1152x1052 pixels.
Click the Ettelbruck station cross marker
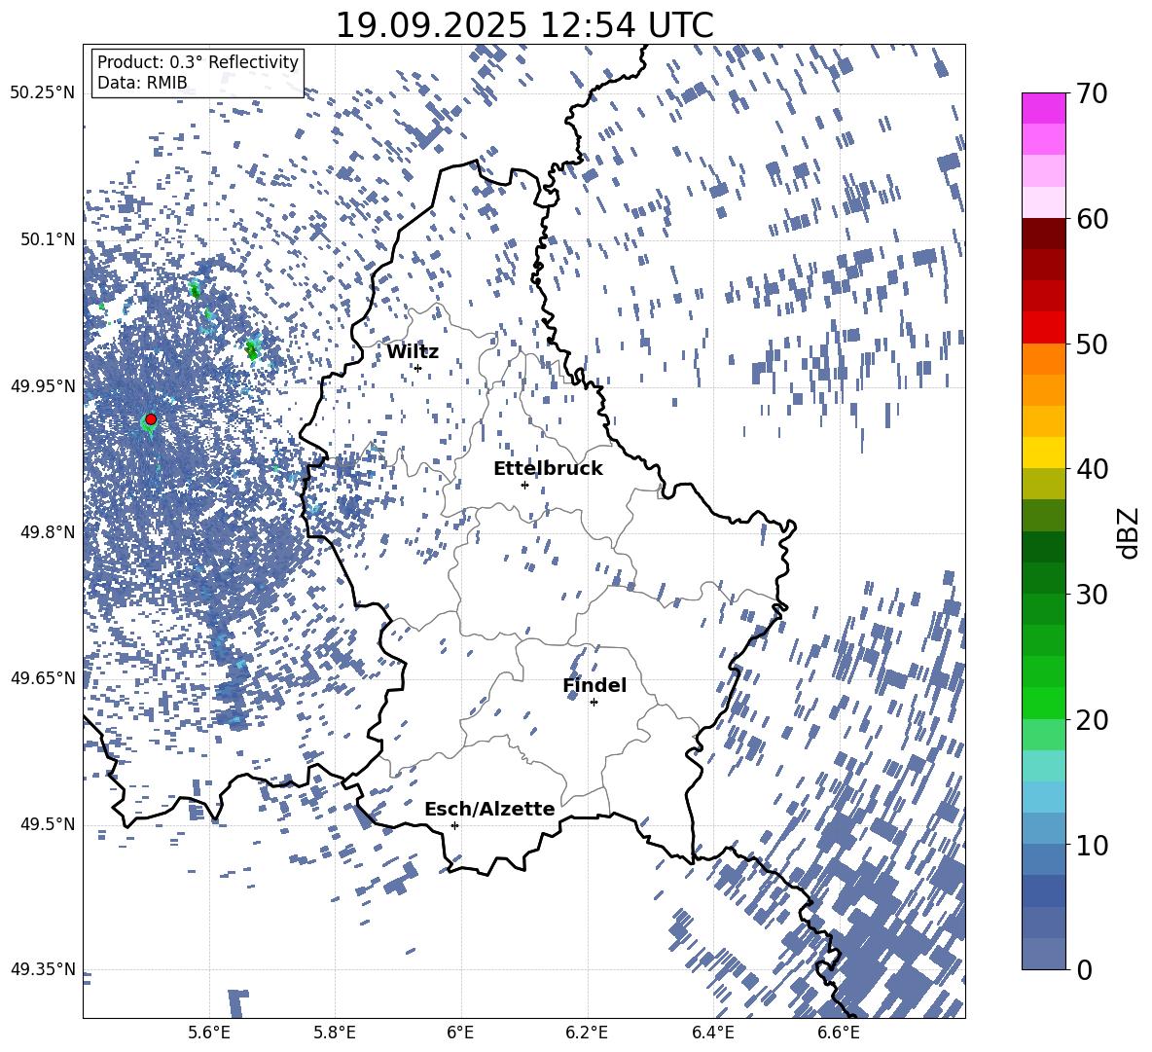[x=524, y=485]
